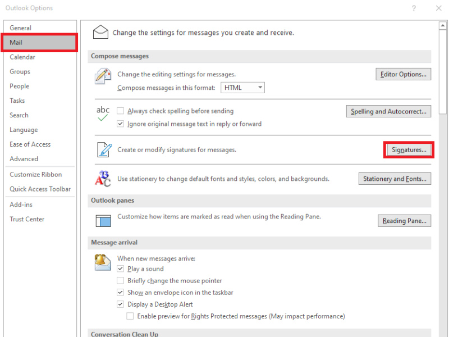Viewport: 449px width, 337px height.
Task: Click the scrollbar up arrow
Action: click(443, 26)
